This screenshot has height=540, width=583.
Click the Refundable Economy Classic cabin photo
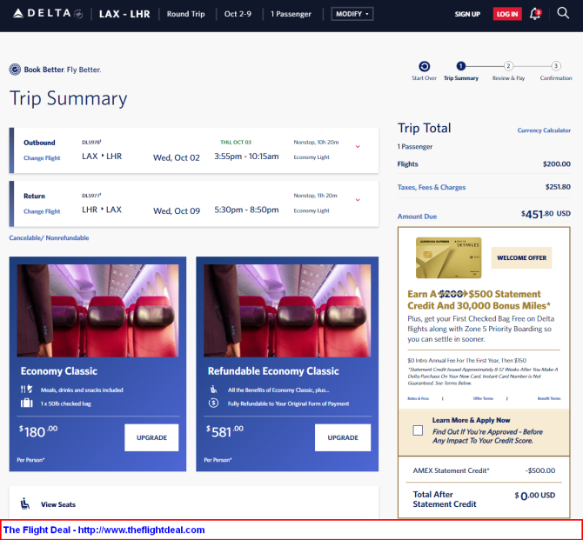point(287,310)
